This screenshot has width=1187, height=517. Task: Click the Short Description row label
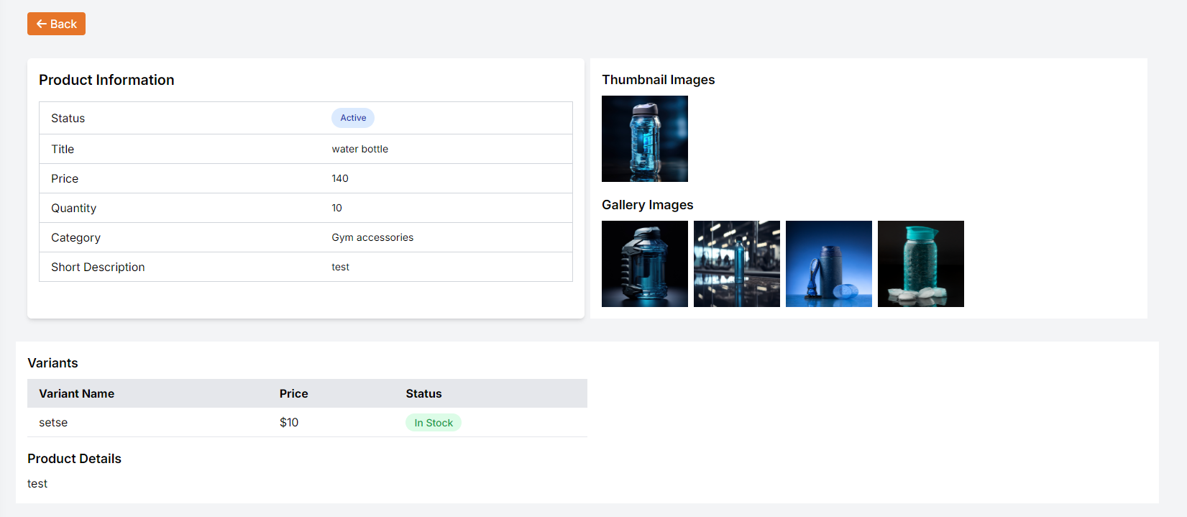pos(98,267)
